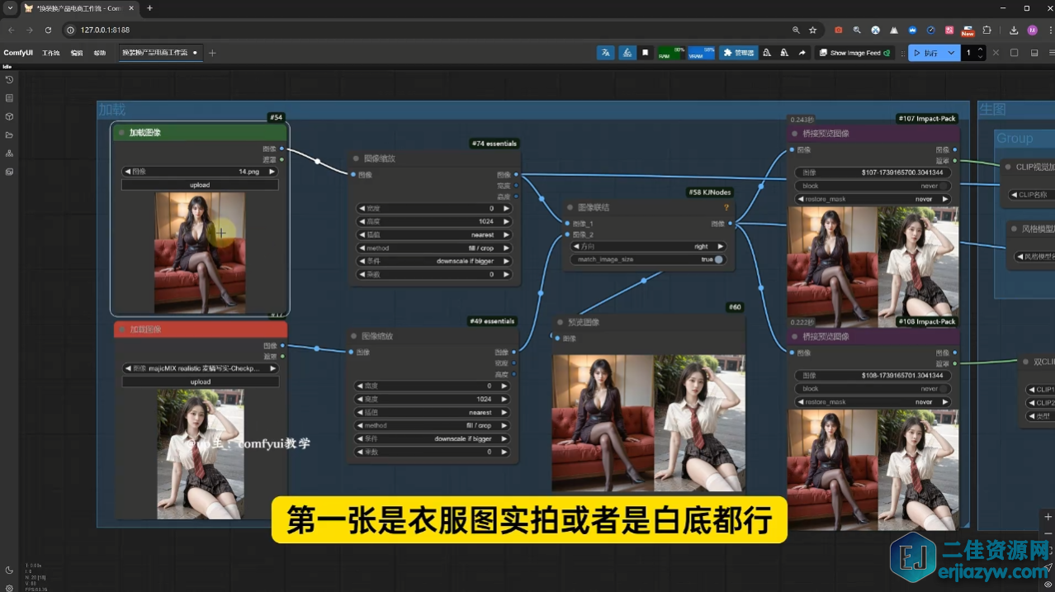Click upload button in green load image node
1055x592 pixels.
200,185
